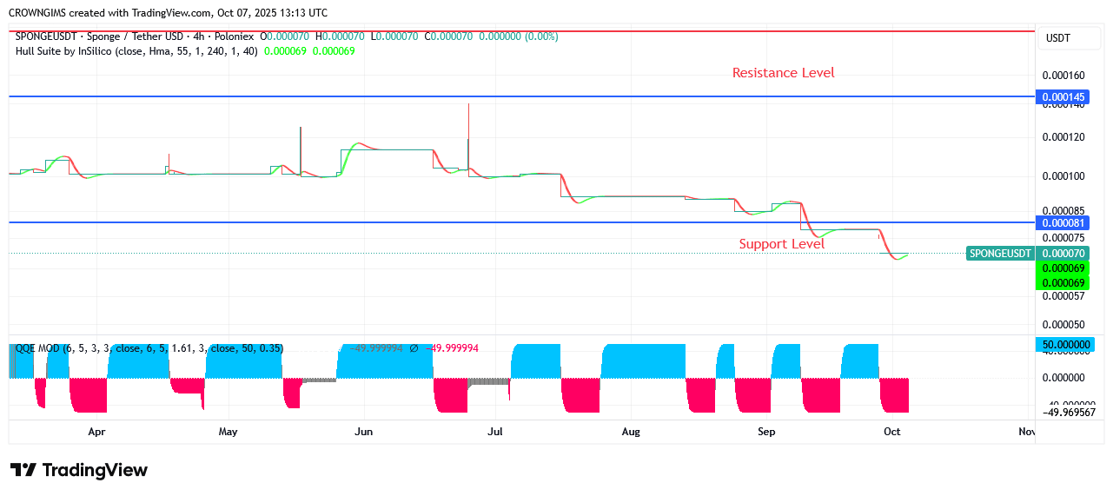Click the Jul label on time axis

[495, 431]
